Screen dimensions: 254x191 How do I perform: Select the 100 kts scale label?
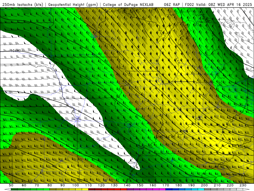pos(76,185)
